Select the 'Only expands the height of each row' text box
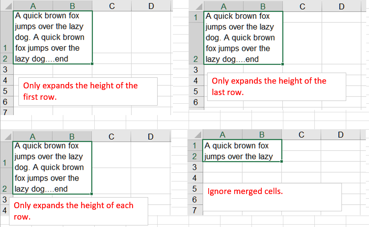 coord(81,211)
